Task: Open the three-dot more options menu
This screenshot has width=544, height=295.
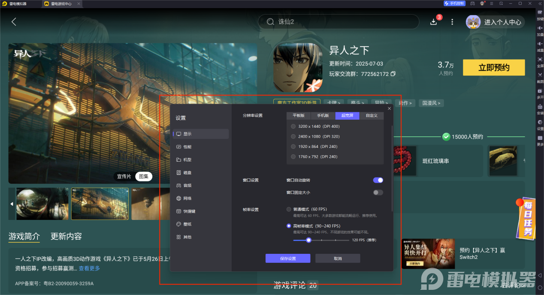Action: click(x=452, y=22)
